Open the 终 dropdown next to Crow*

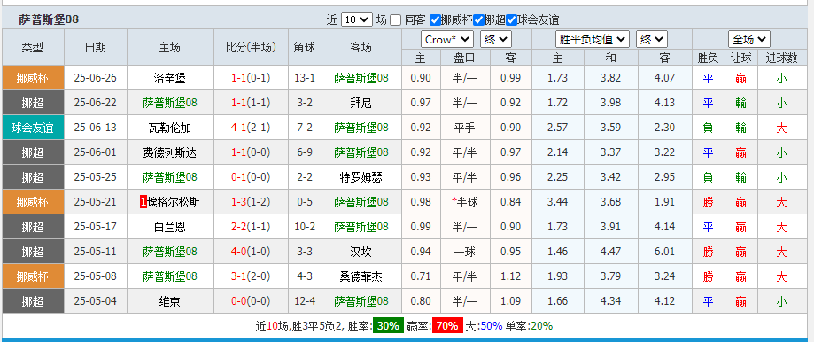coord(496,40)
